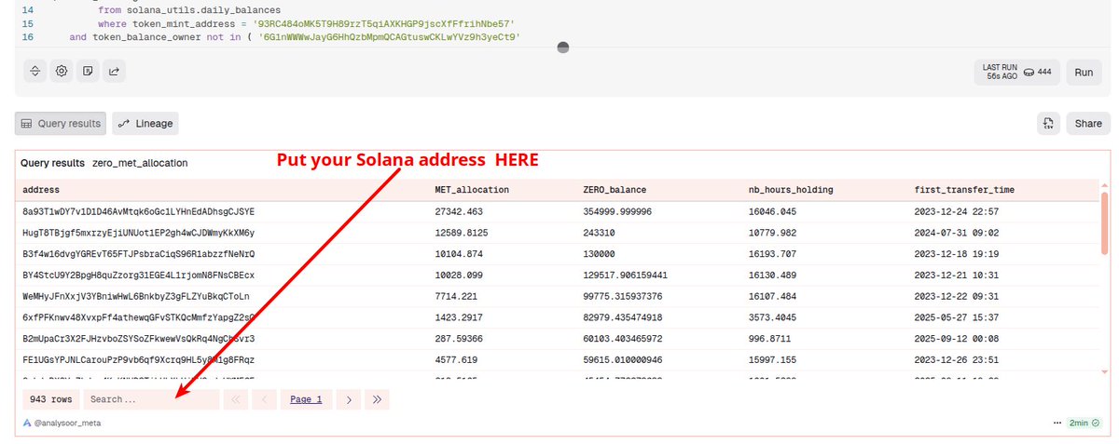Switch to the Lineage tab
The image size is (1119, 444).
145,123
